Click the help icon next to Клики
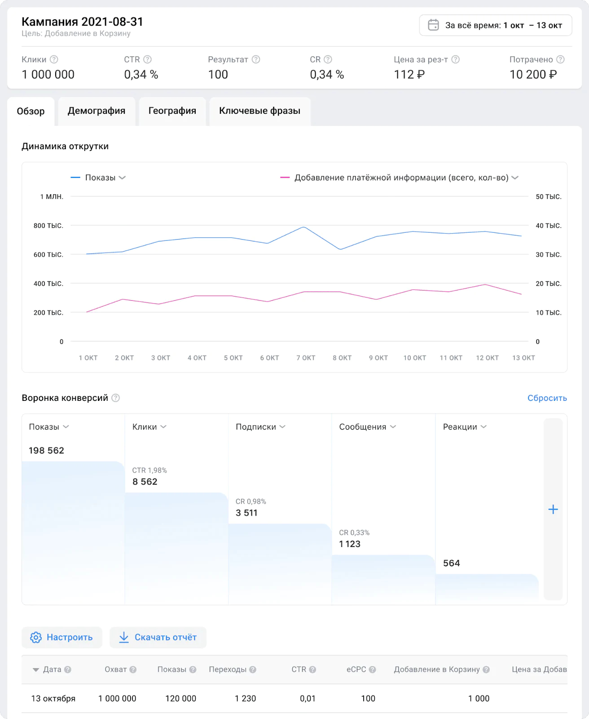 coord(54,59)
